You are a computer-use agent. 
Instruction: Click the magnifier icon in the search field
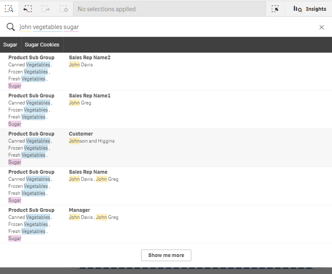click(10, 27)
